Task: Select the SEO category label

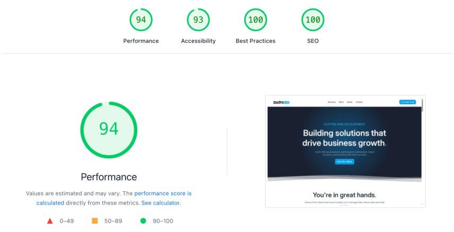Action: pos(312,41)
